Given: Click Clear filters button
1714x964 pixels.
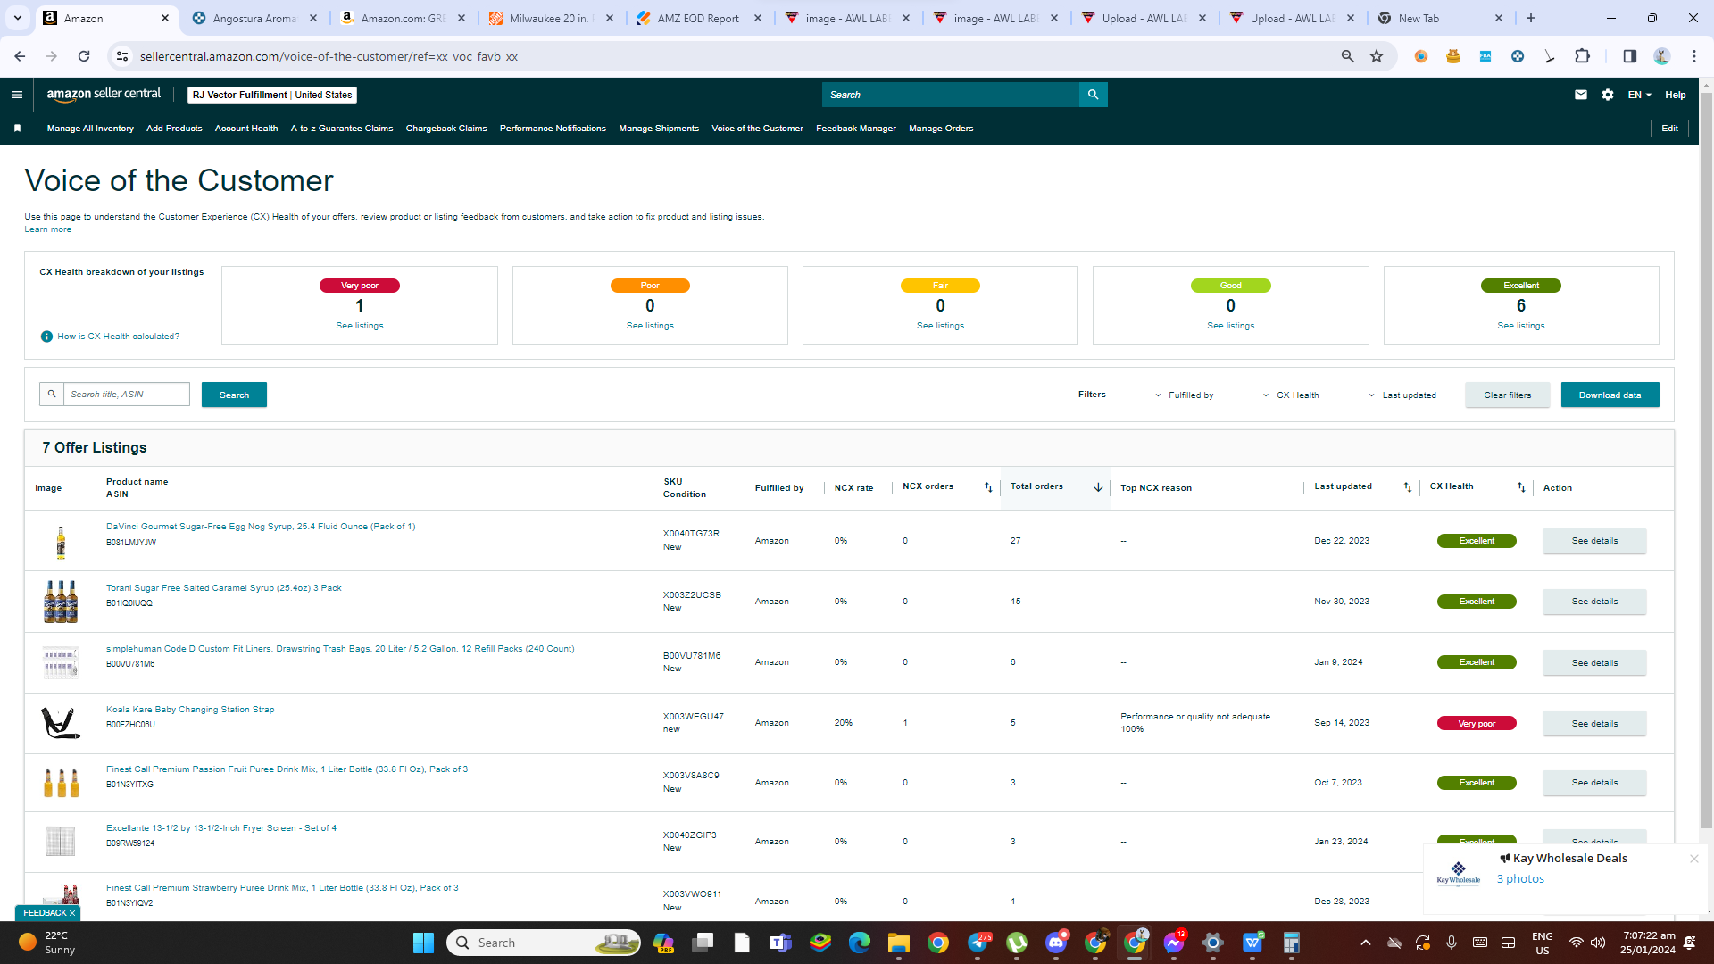Looking at the screenshot, I should coord(1507,395).
